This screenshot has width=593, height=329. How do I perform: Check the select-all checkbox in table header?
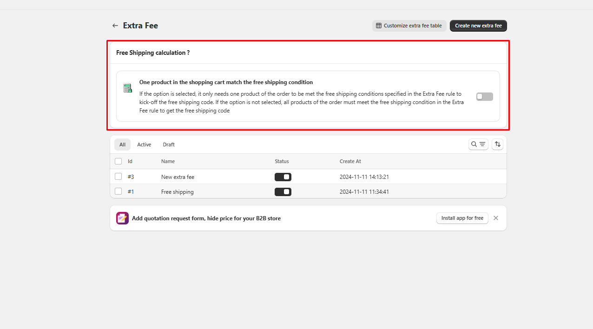tap(119, 161)
